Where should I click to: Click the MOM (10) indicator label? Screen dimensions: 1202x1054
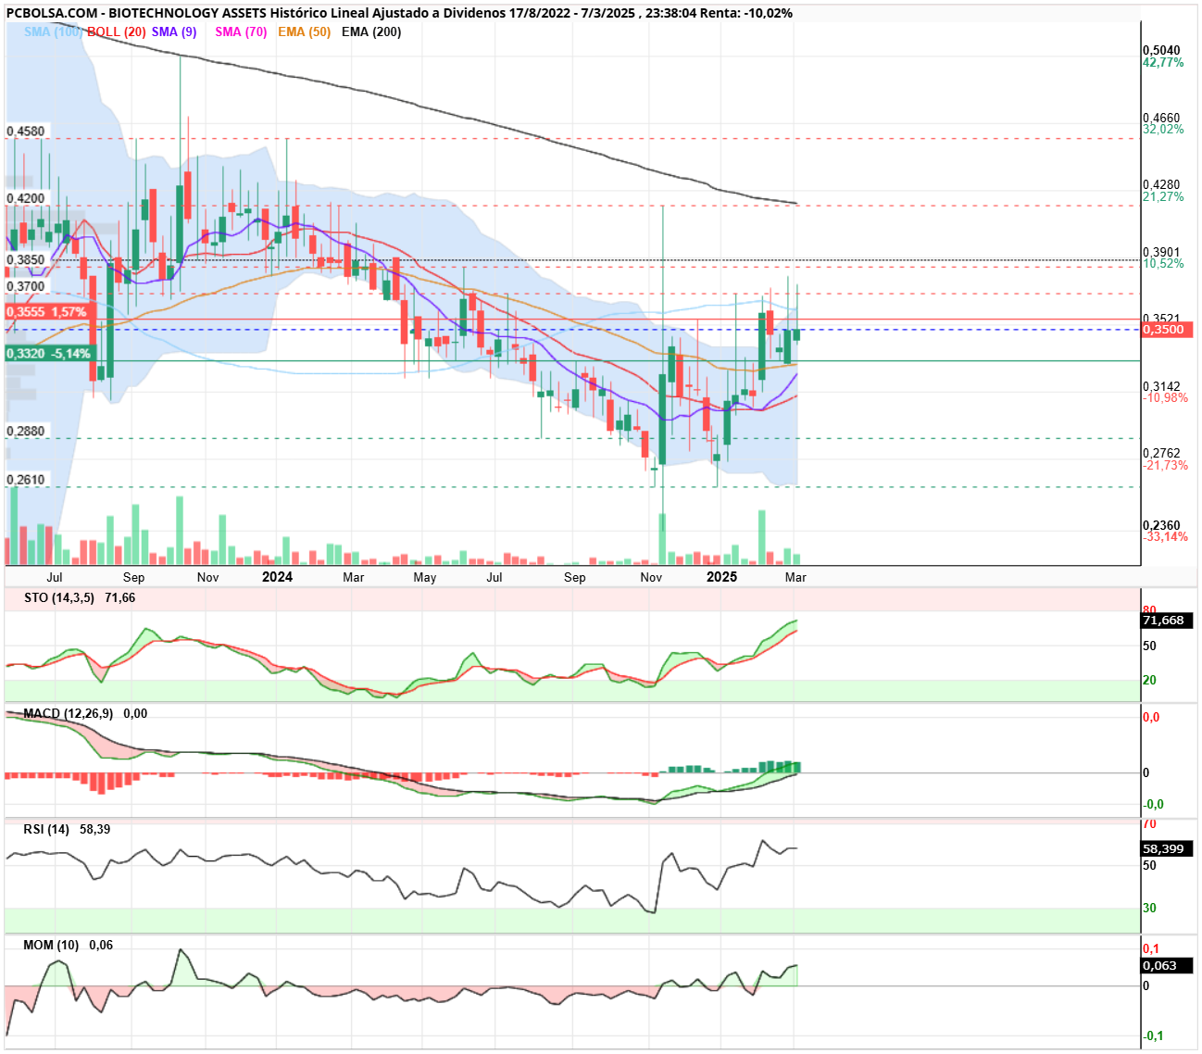point(51,945)
